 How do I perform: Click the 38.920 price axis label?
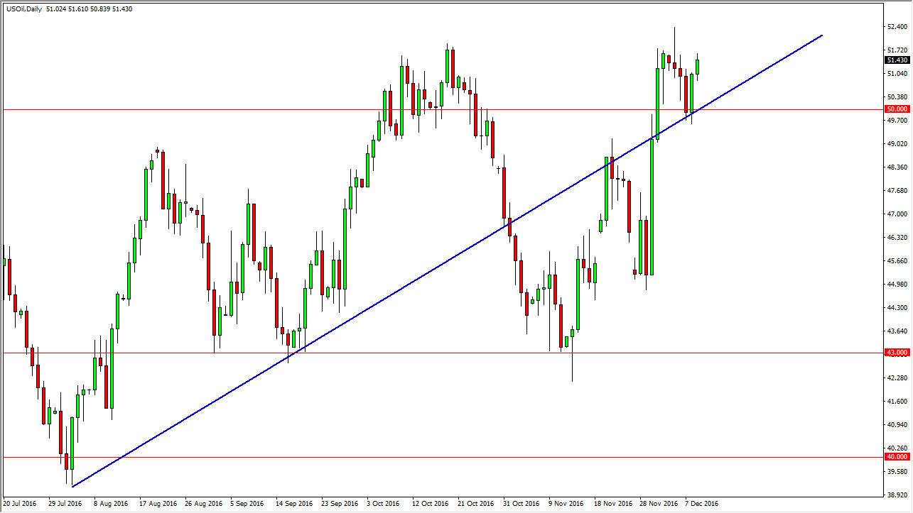pos(897,495)
